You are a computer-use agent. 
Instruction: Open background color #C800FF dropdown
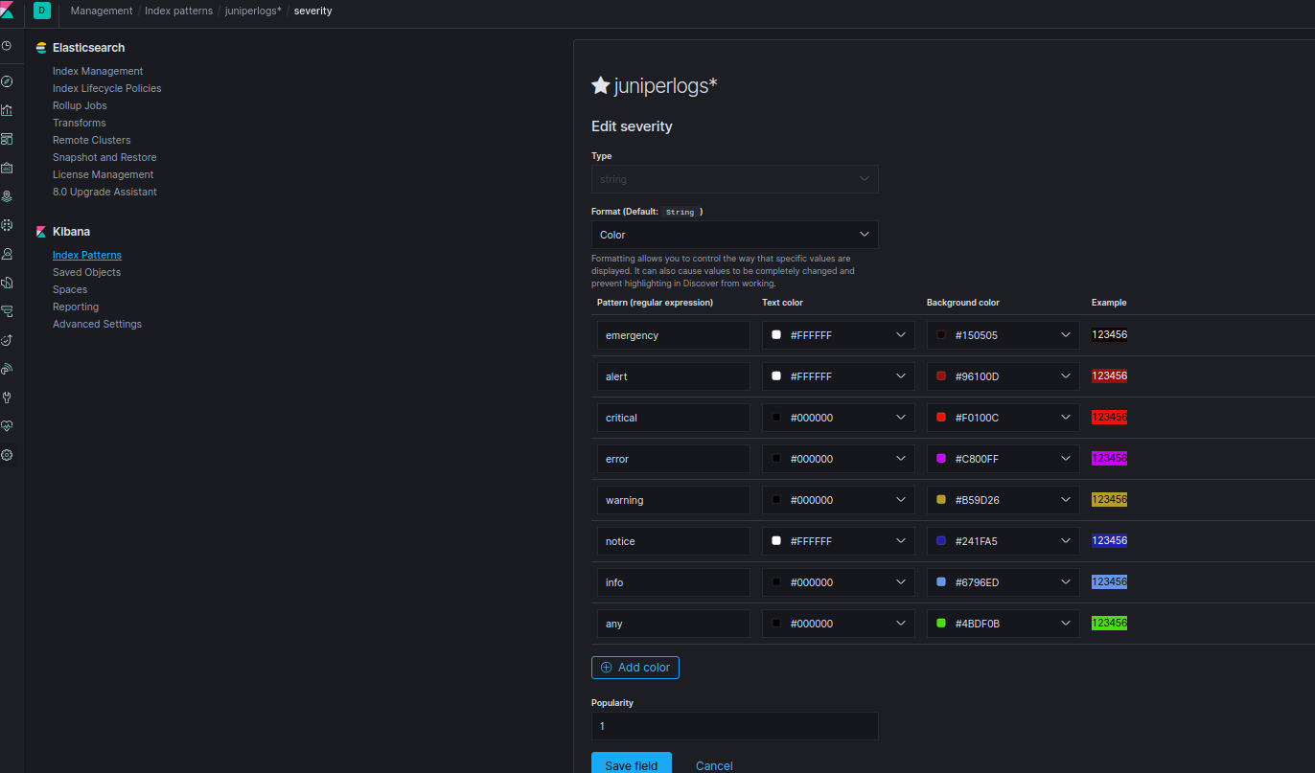(1004, 459)
